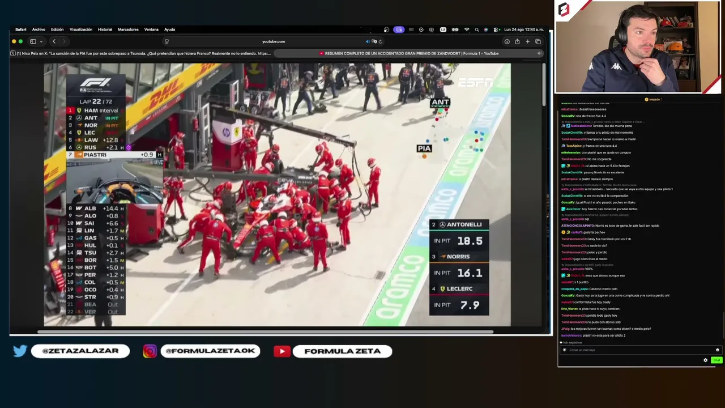Viewport: 725px width, 408px height.
Task: Click username Erie_Vianel in chat
Action: (569, 309)
